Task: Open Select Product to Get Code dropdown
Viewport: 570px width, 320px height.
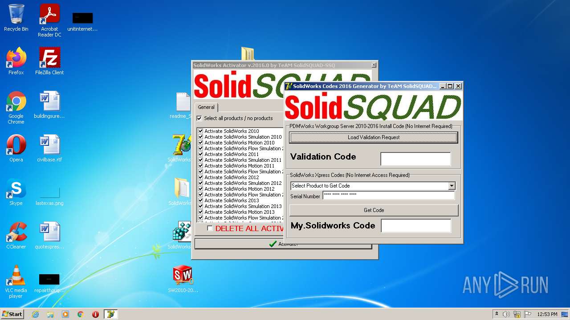Action: pyautogui.click(x=452, y=186)
